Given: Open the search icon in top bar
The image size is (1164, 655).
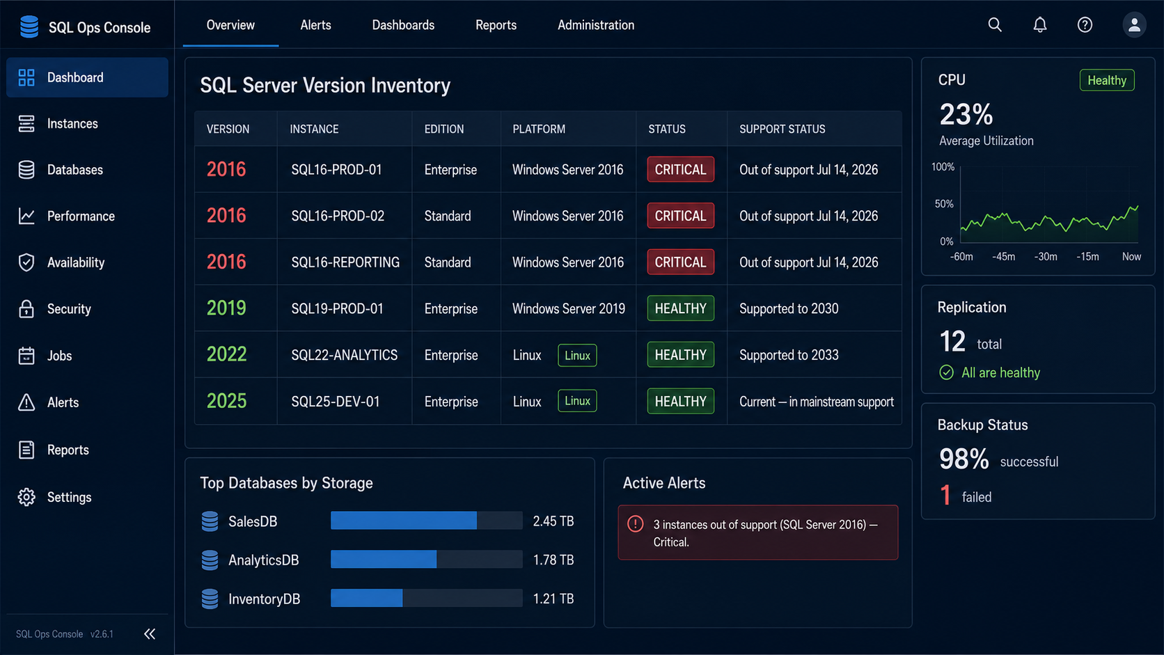Looking at the screenshot, I should 995,25.
